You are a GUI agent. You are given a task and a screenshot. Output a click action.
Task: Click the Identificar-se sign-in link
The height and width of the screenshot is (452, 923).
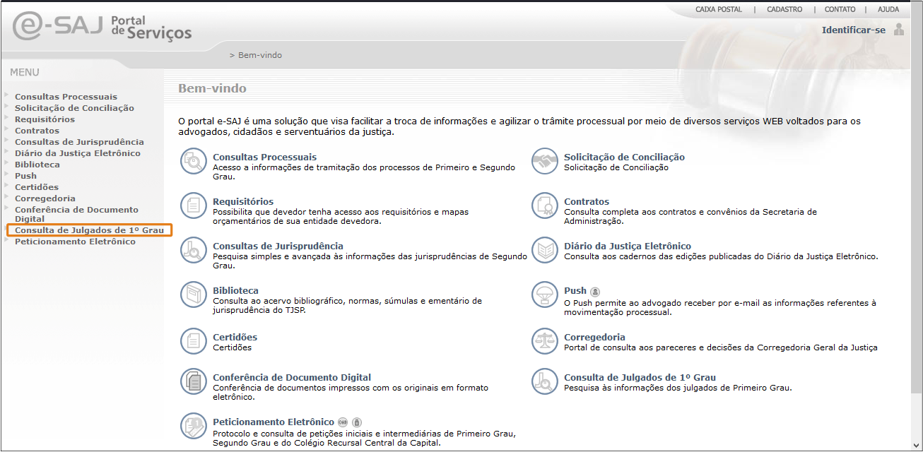(x=854, y=30)
